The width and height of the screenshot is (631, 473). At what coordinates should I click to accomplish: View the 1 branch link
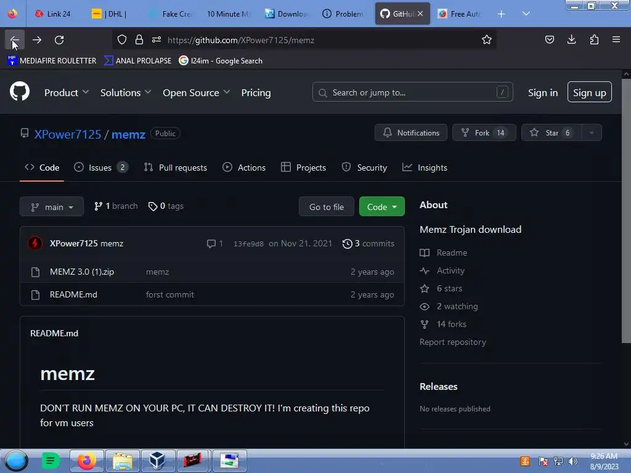click(x=116, y=206)
